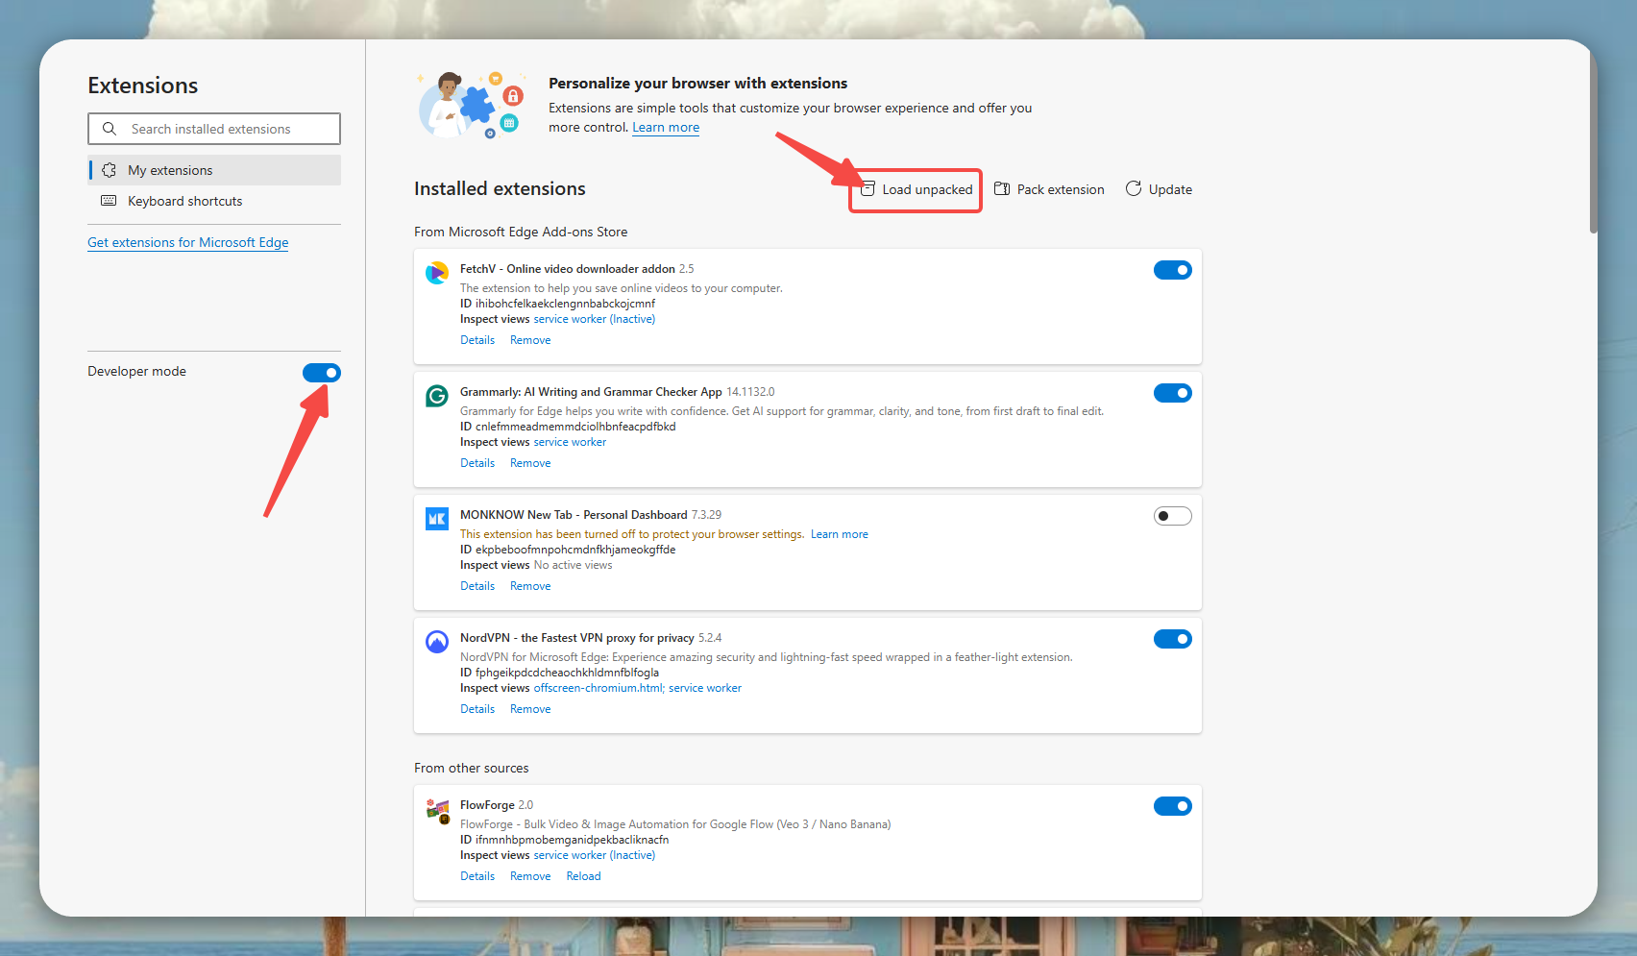This screenshot has height=956, width=1637.
Task: Click the search magnifier icon
Action: click(x=110, y=129)
